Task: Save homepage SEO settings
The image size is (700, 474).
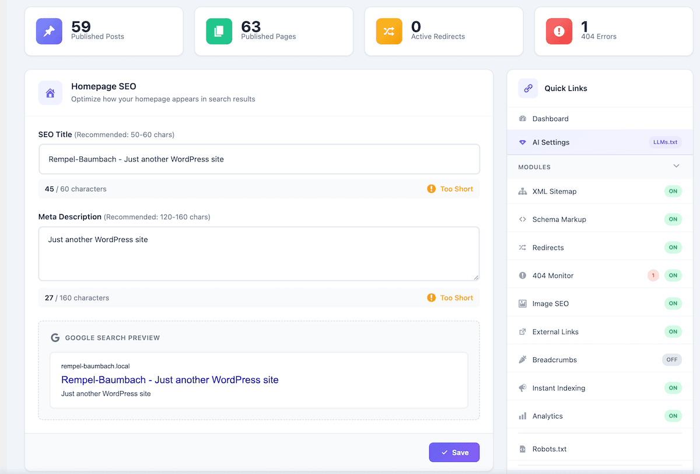Action: click(x=454, y=452)
